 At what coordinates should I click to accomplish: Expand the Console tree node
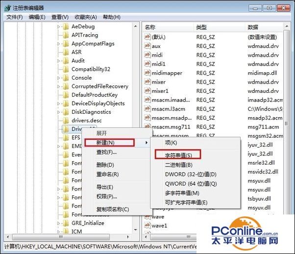click(x=58, y=78)
